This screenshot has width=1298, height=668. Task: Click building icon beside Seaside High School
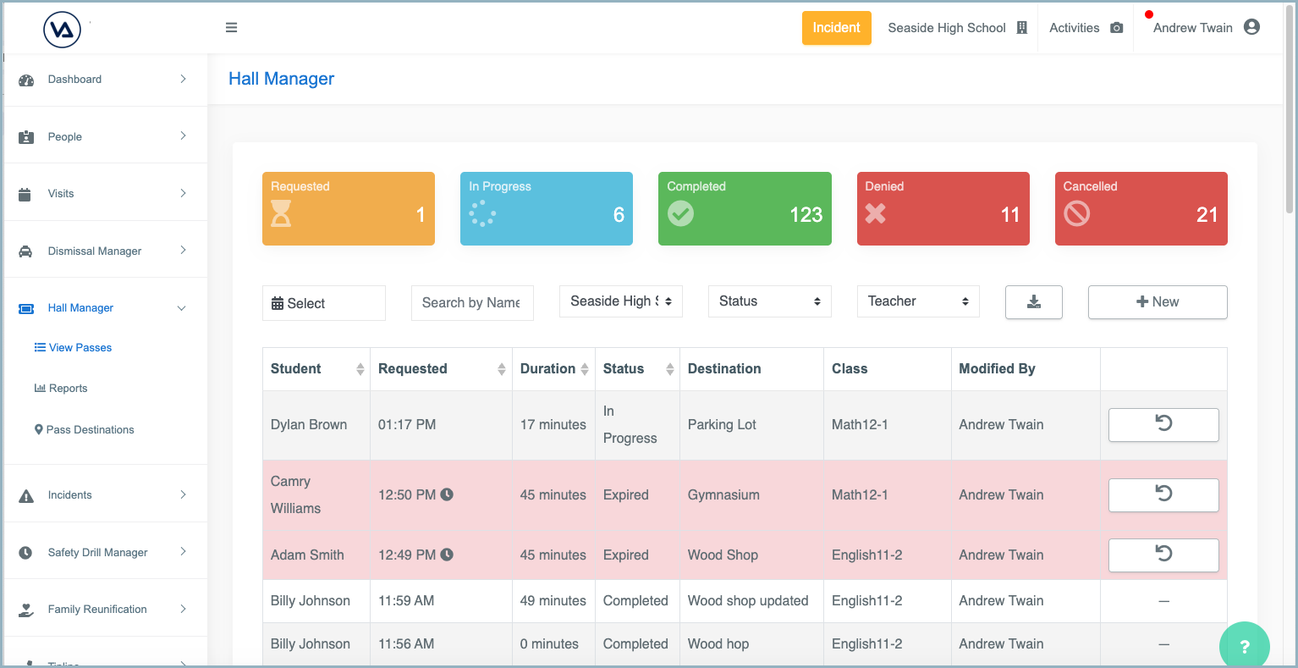tap(1021, 28)
